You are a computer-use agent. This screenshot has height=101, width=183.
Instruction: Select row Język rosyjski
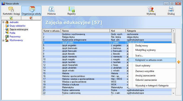pos(85,59)
